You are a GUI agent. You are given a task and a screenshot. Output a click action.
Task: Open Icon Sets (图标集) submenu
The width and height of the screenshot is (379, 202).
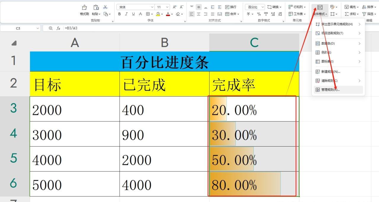(x=338, y=61)
